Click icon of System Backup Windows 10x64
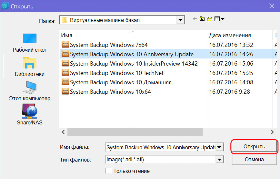The image size is (280, 179). coord(65,91)
